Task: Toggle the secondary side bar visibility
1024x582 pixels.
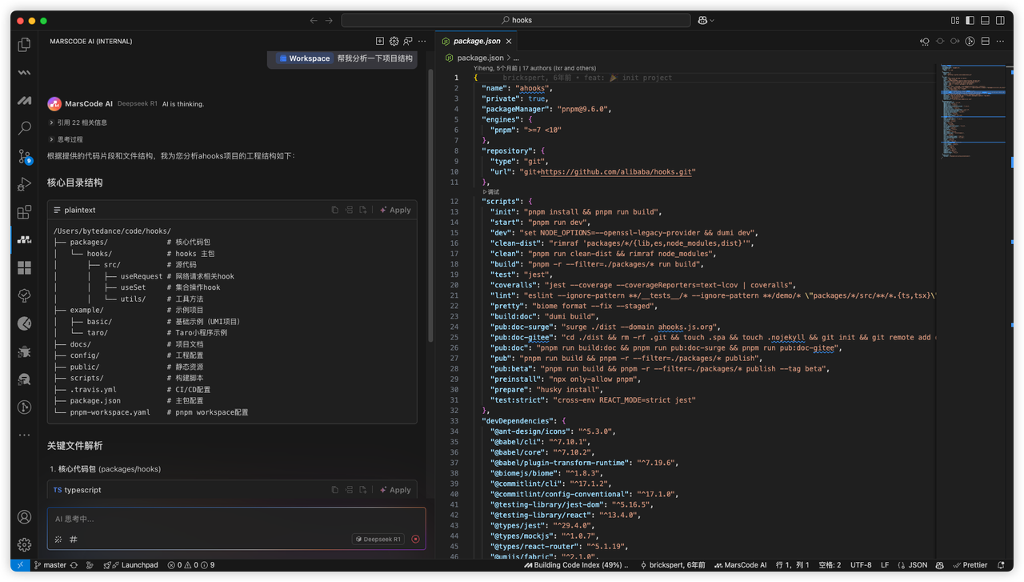Action: click(1001, 20)
